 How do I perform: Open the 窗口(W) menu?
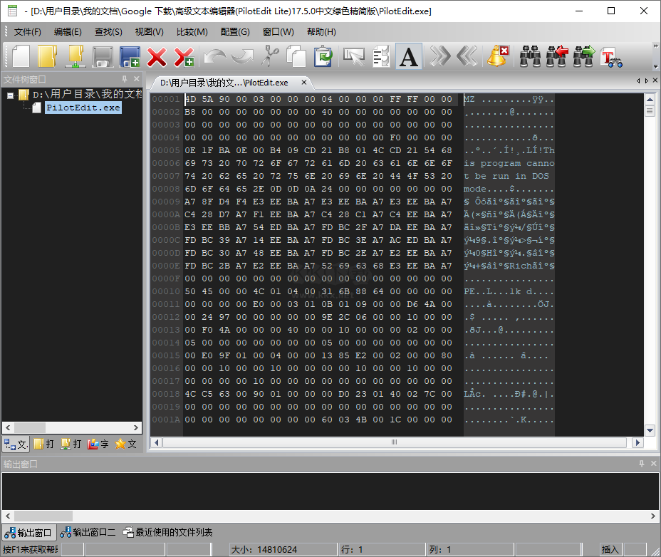point(279,32)
